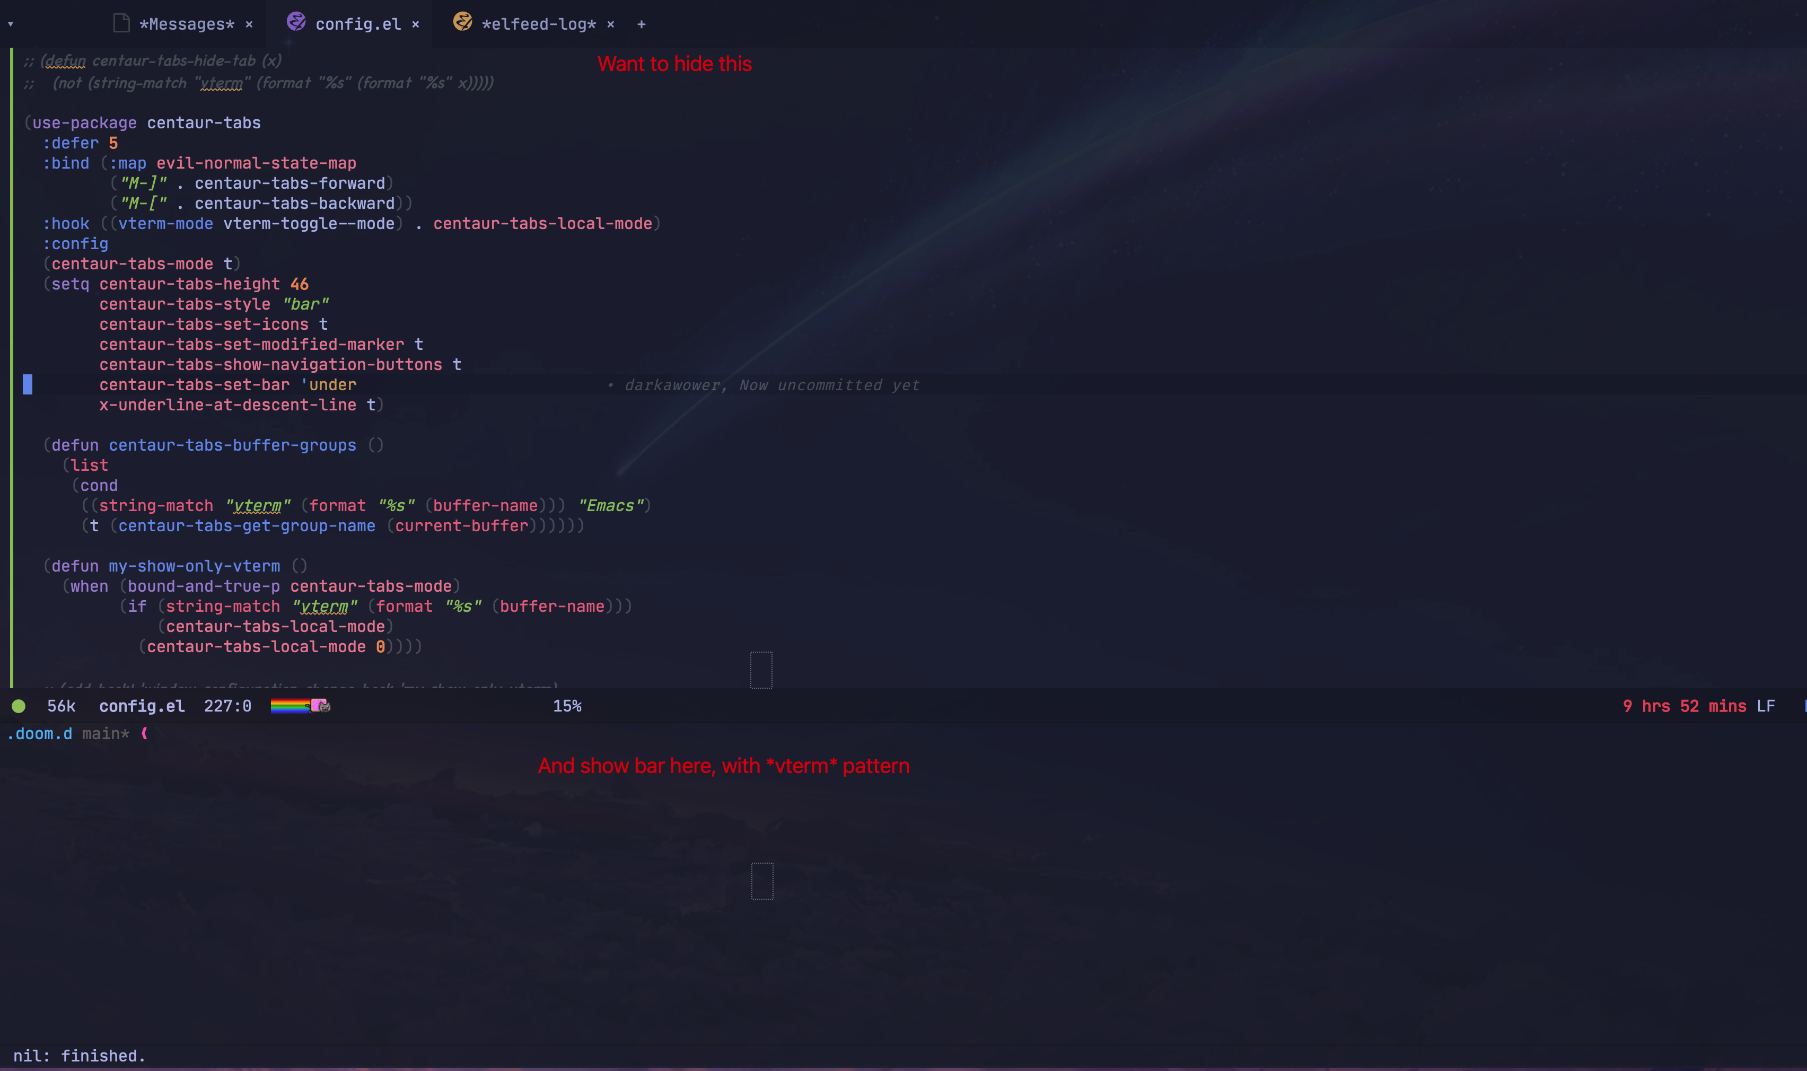1807x1071 pixels.
Task: Click the nyan cat sprite in the modeline
Action: tap(322, 706)
